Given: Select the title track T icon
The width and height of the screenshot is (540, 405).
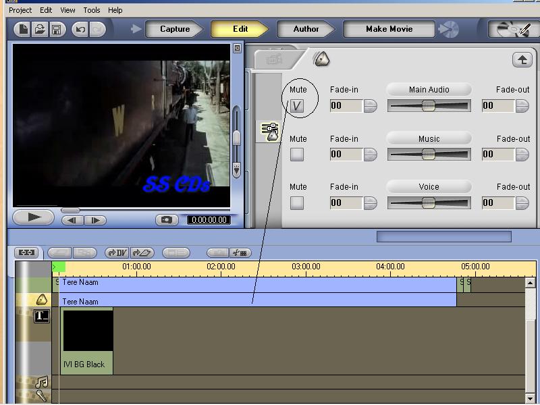Looking at the screenshot, I should (42, 316).
